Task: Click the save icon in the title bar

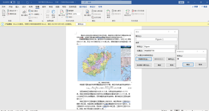Action: [19, 2]
